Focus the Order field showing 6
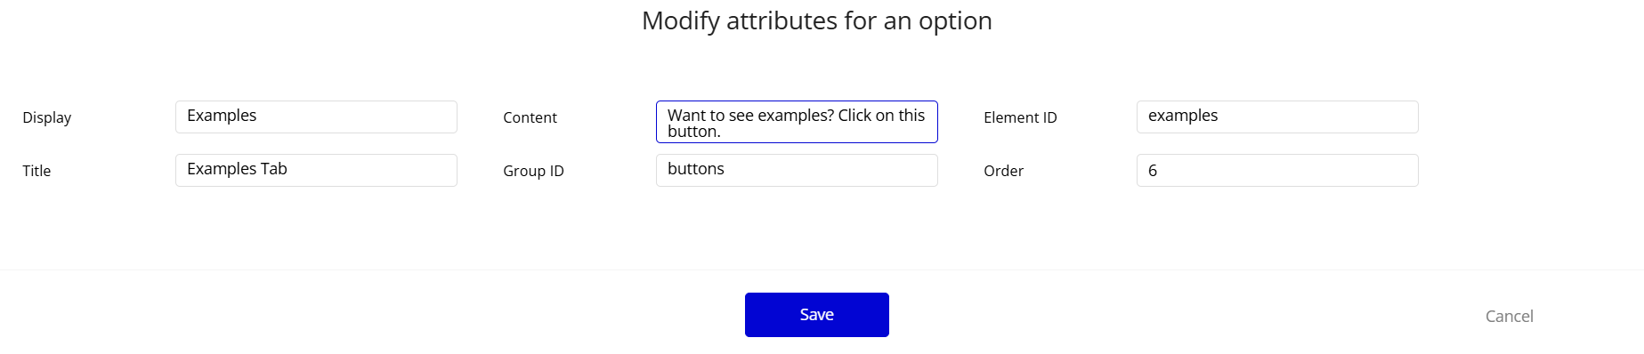The width and height of the screenshot is (1644, 354). pyautogui.click(x=1277, y=170)
